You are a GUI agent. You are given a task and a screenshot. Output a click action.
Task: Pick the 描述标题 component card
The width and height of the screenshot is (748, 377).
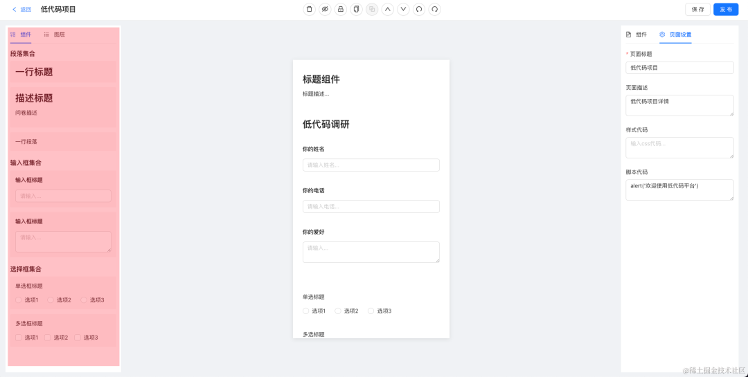pyautogui.click(x=63, y=107)
